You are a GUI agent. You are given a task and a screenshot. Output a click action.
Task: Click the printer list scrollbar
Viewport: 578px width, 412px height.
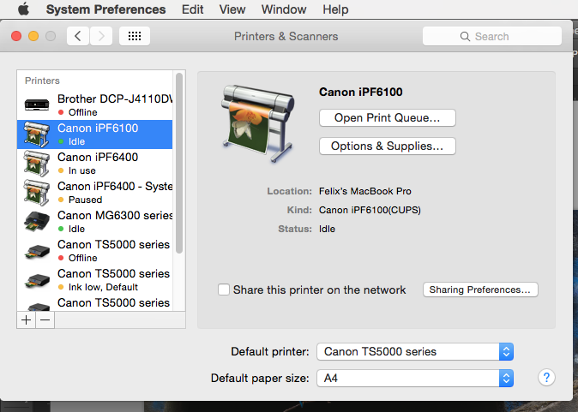pyautogui.click(x=179, y=163)
